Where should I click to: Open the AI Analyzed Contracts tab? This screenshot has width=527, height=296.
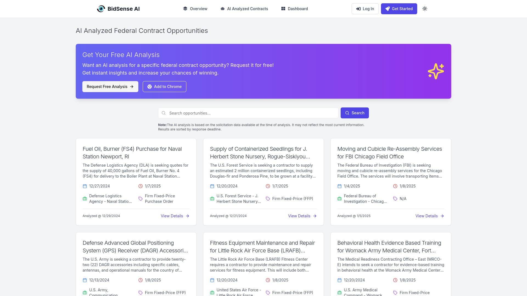pos(244,8)
